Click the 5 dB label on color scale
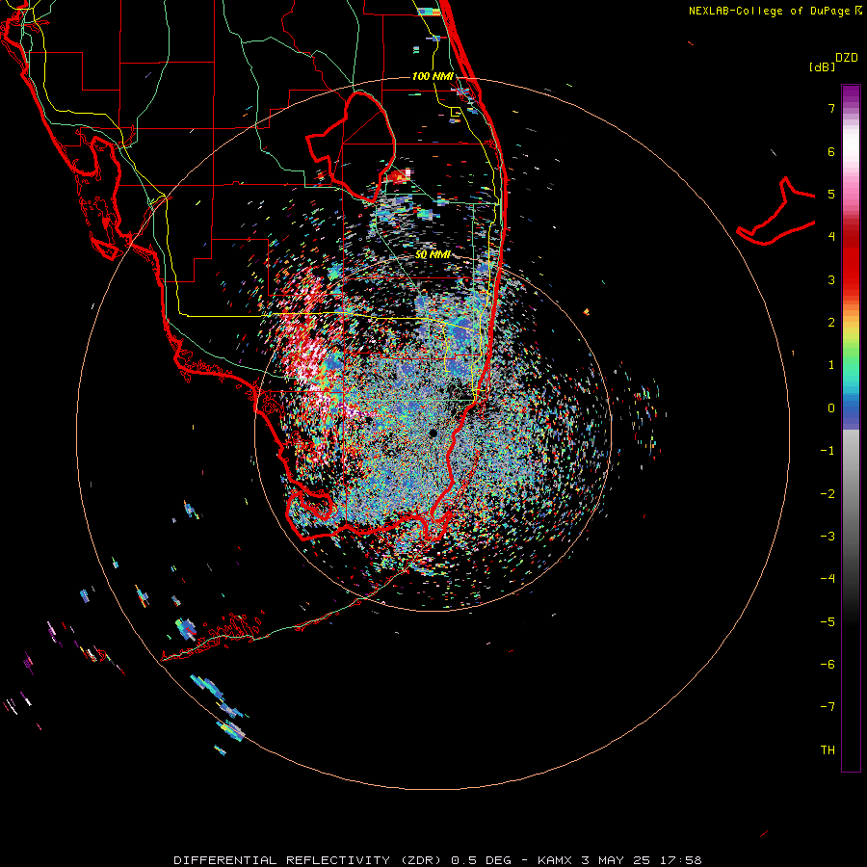 [831, 194]
